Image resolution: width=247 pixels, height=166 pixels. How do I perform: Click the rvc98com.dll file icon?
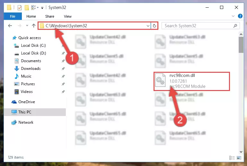click(160, 80)
